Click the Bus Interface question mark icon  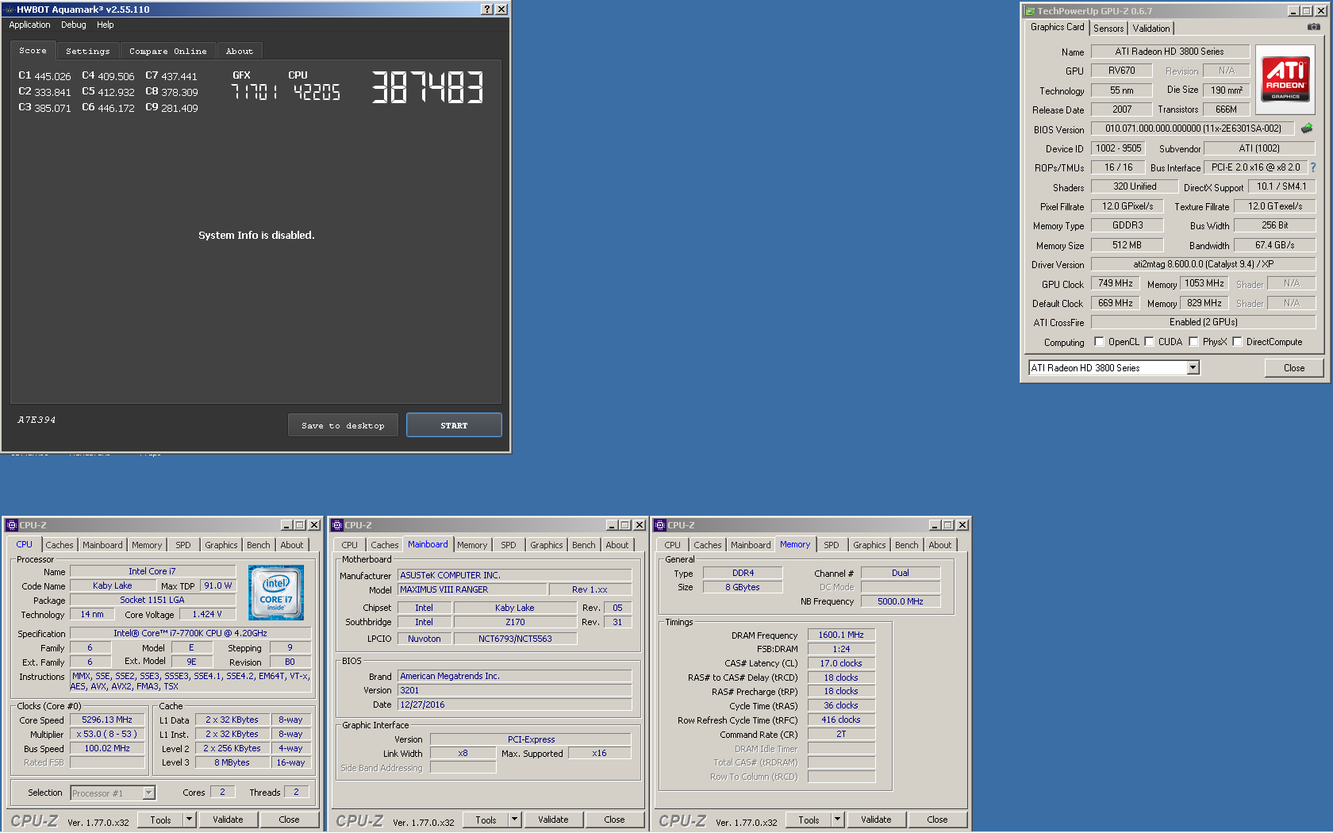(x=1313, y=167)
